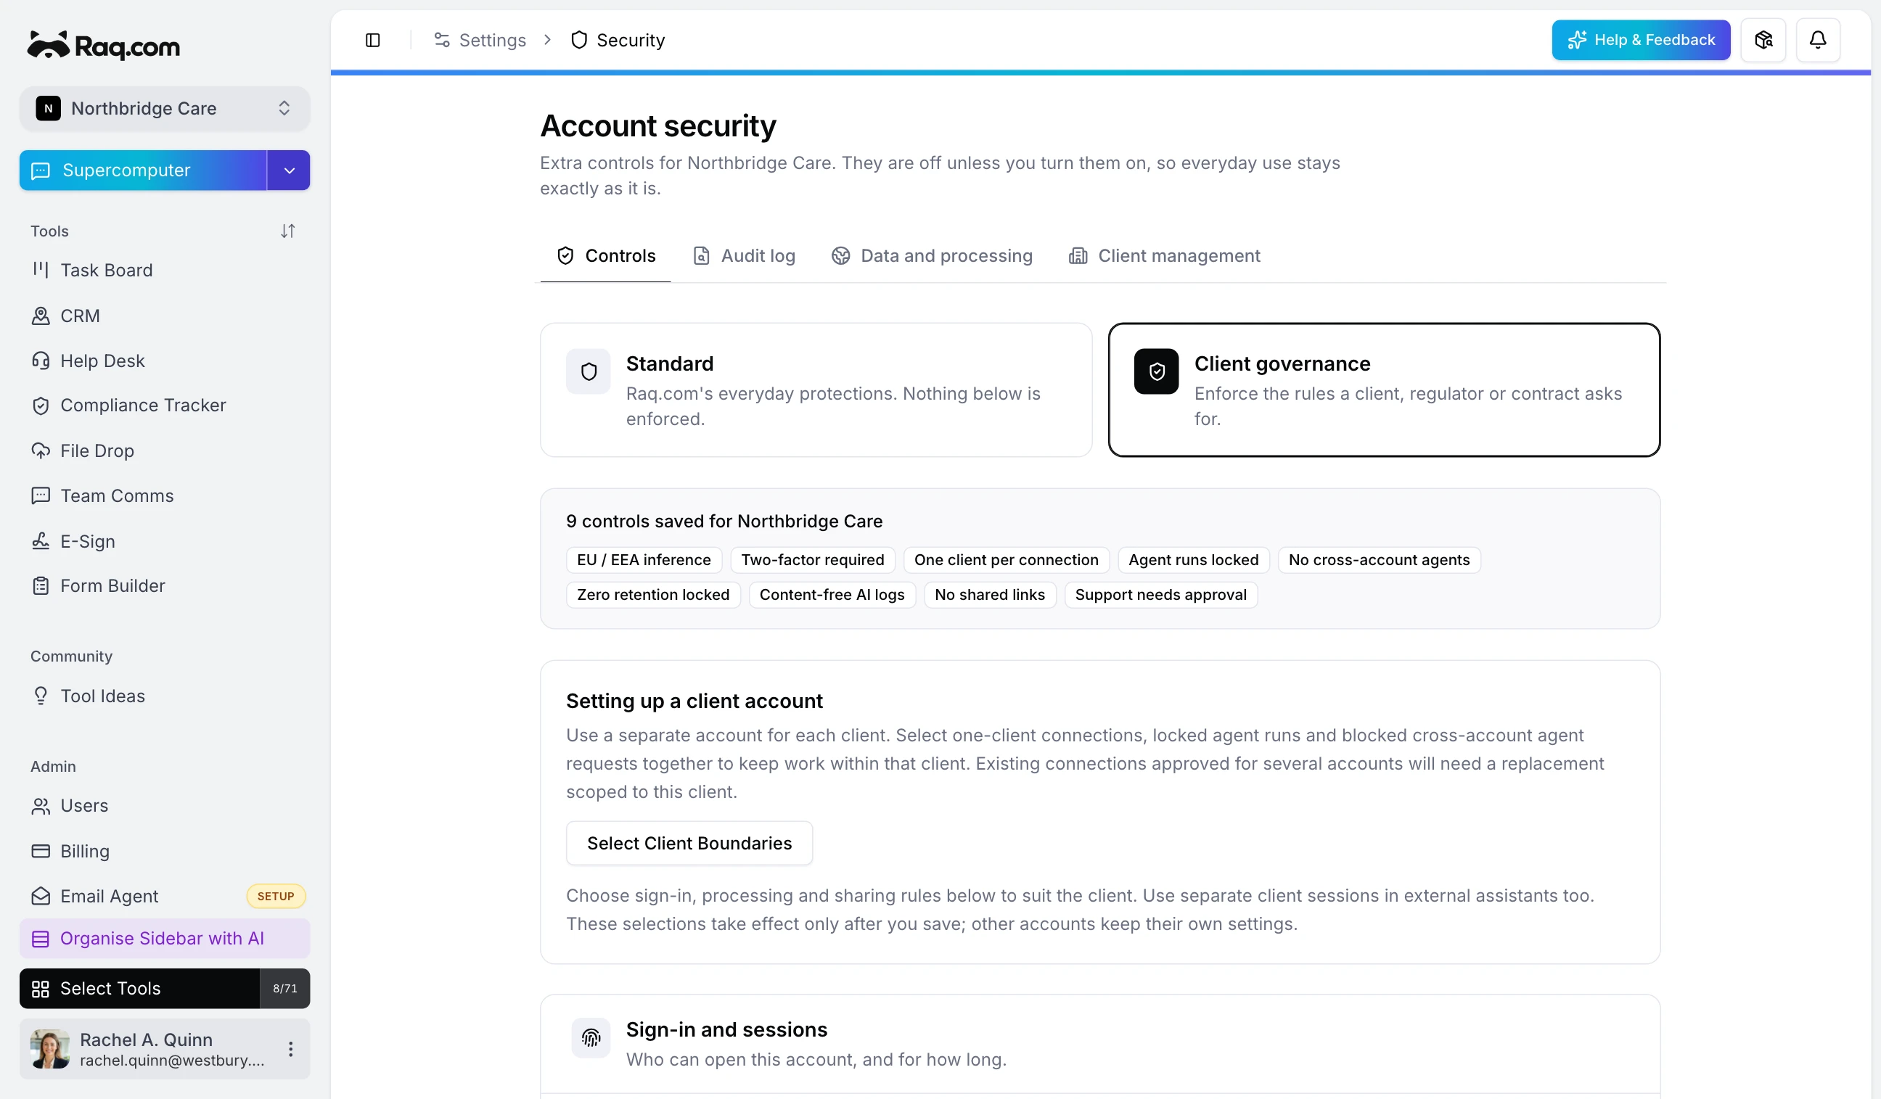
Task: Open Select Tools panel
Action: pyautogui.click(x=164, y=989)
